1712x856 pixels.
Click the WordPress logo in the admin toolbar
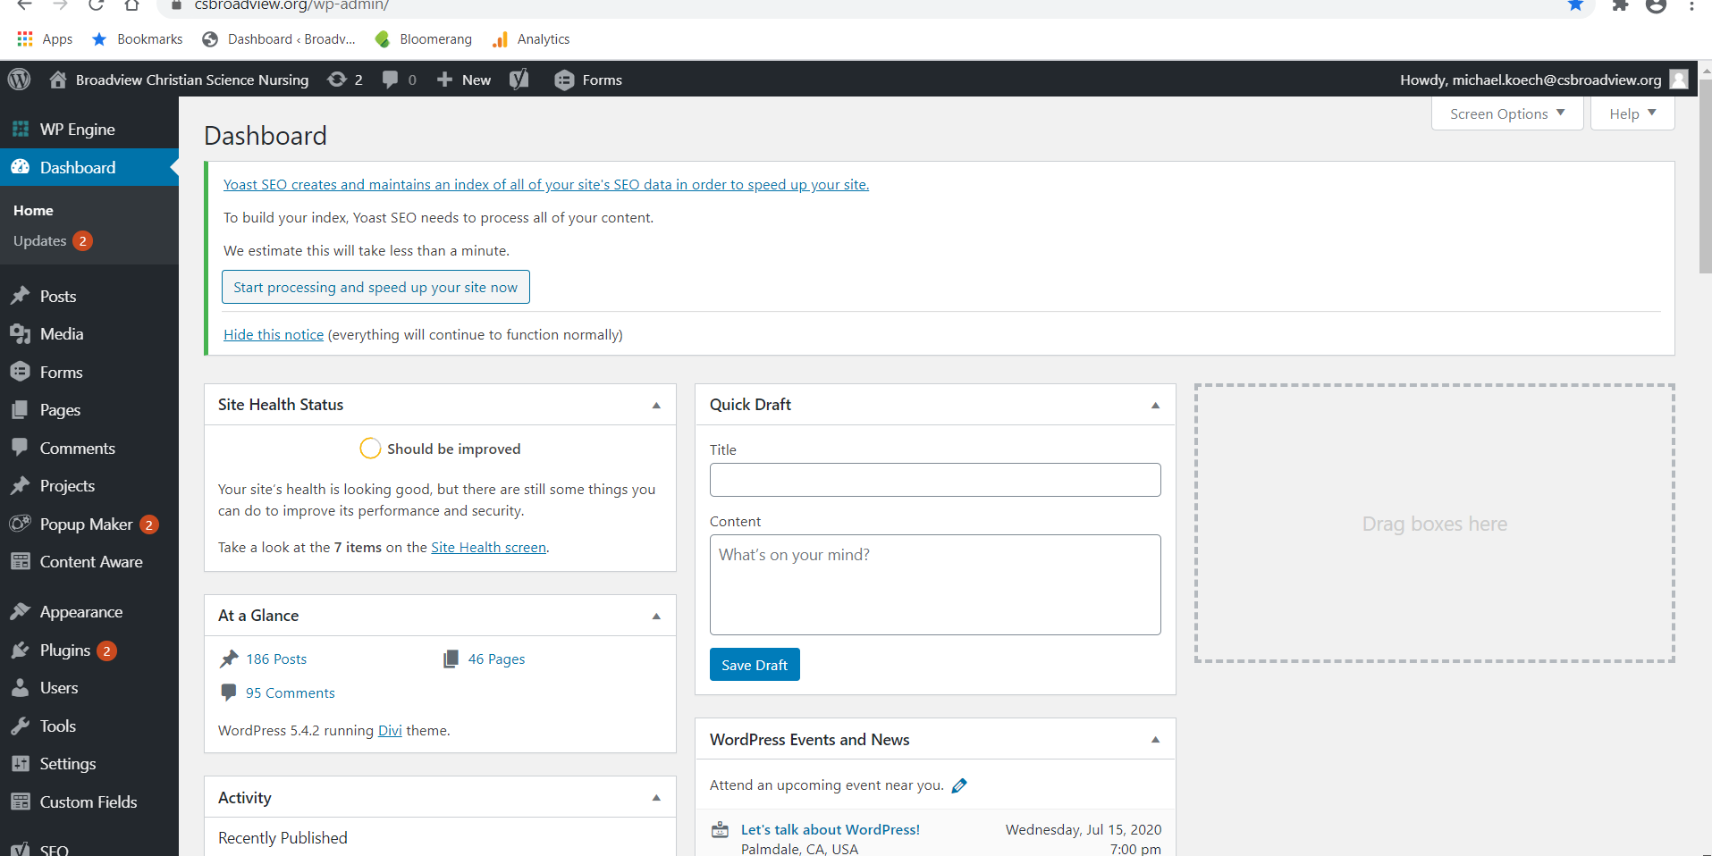coord(19,79)
